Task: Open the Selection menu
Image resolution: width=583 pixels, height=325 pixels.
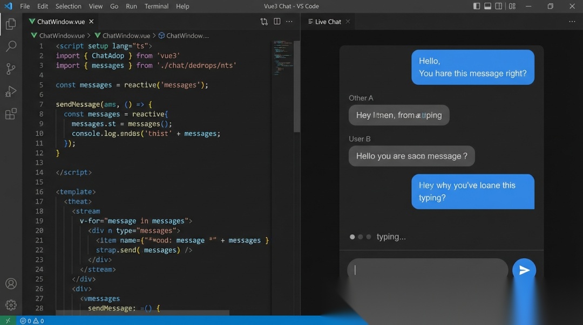Action: (69, 6)
